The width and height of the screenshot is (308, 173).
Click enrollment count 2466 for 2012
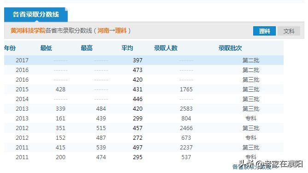click(x=186, y=128)
